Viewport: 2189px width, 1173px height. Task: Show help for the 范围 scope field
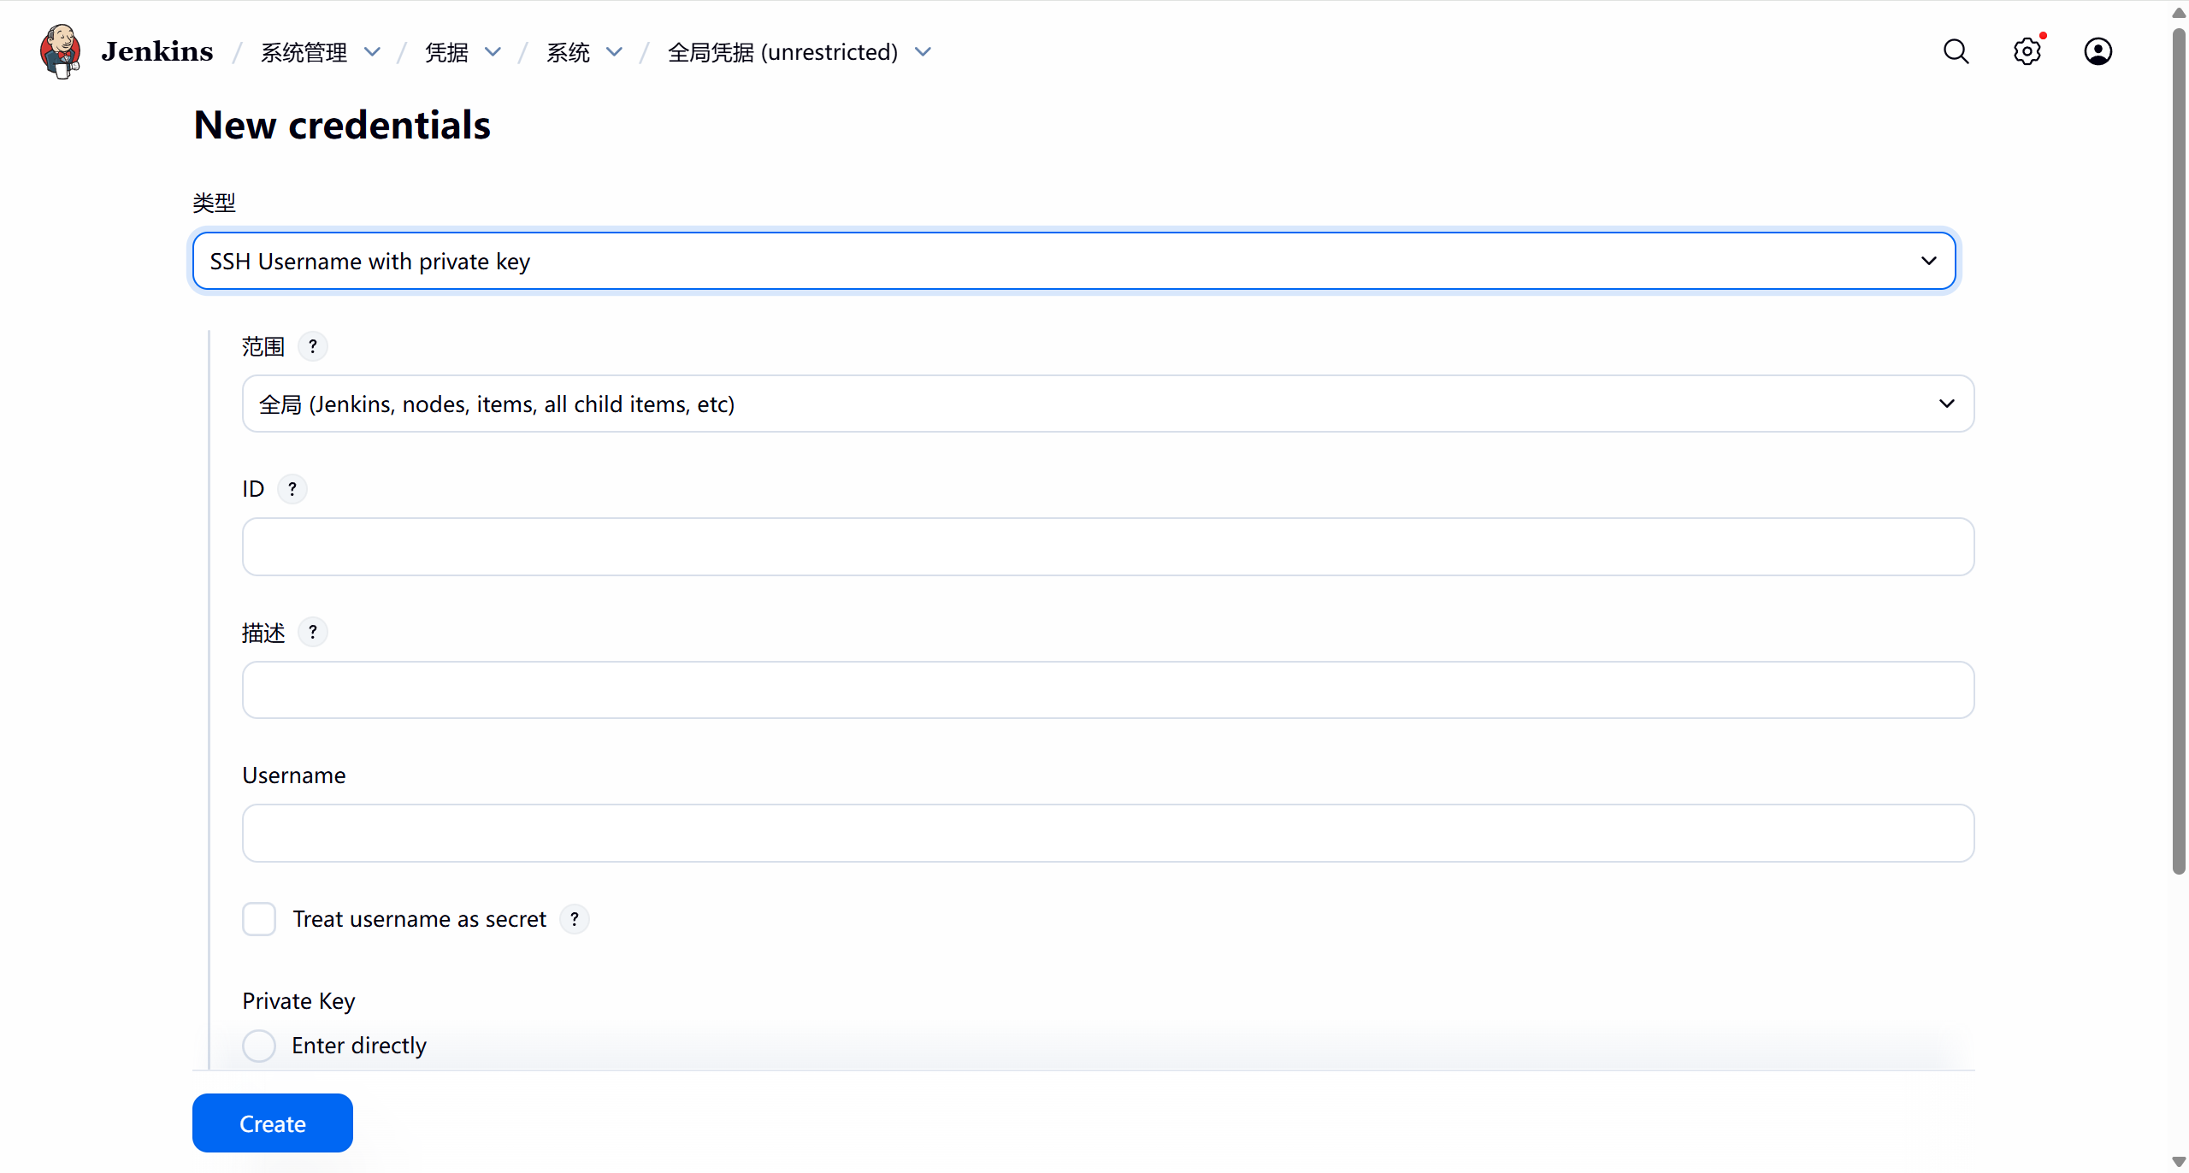[x=313, y=346]
